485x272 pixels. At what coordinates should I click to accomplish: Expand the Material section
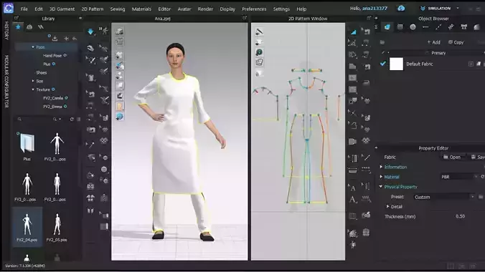tap(381, 177)
